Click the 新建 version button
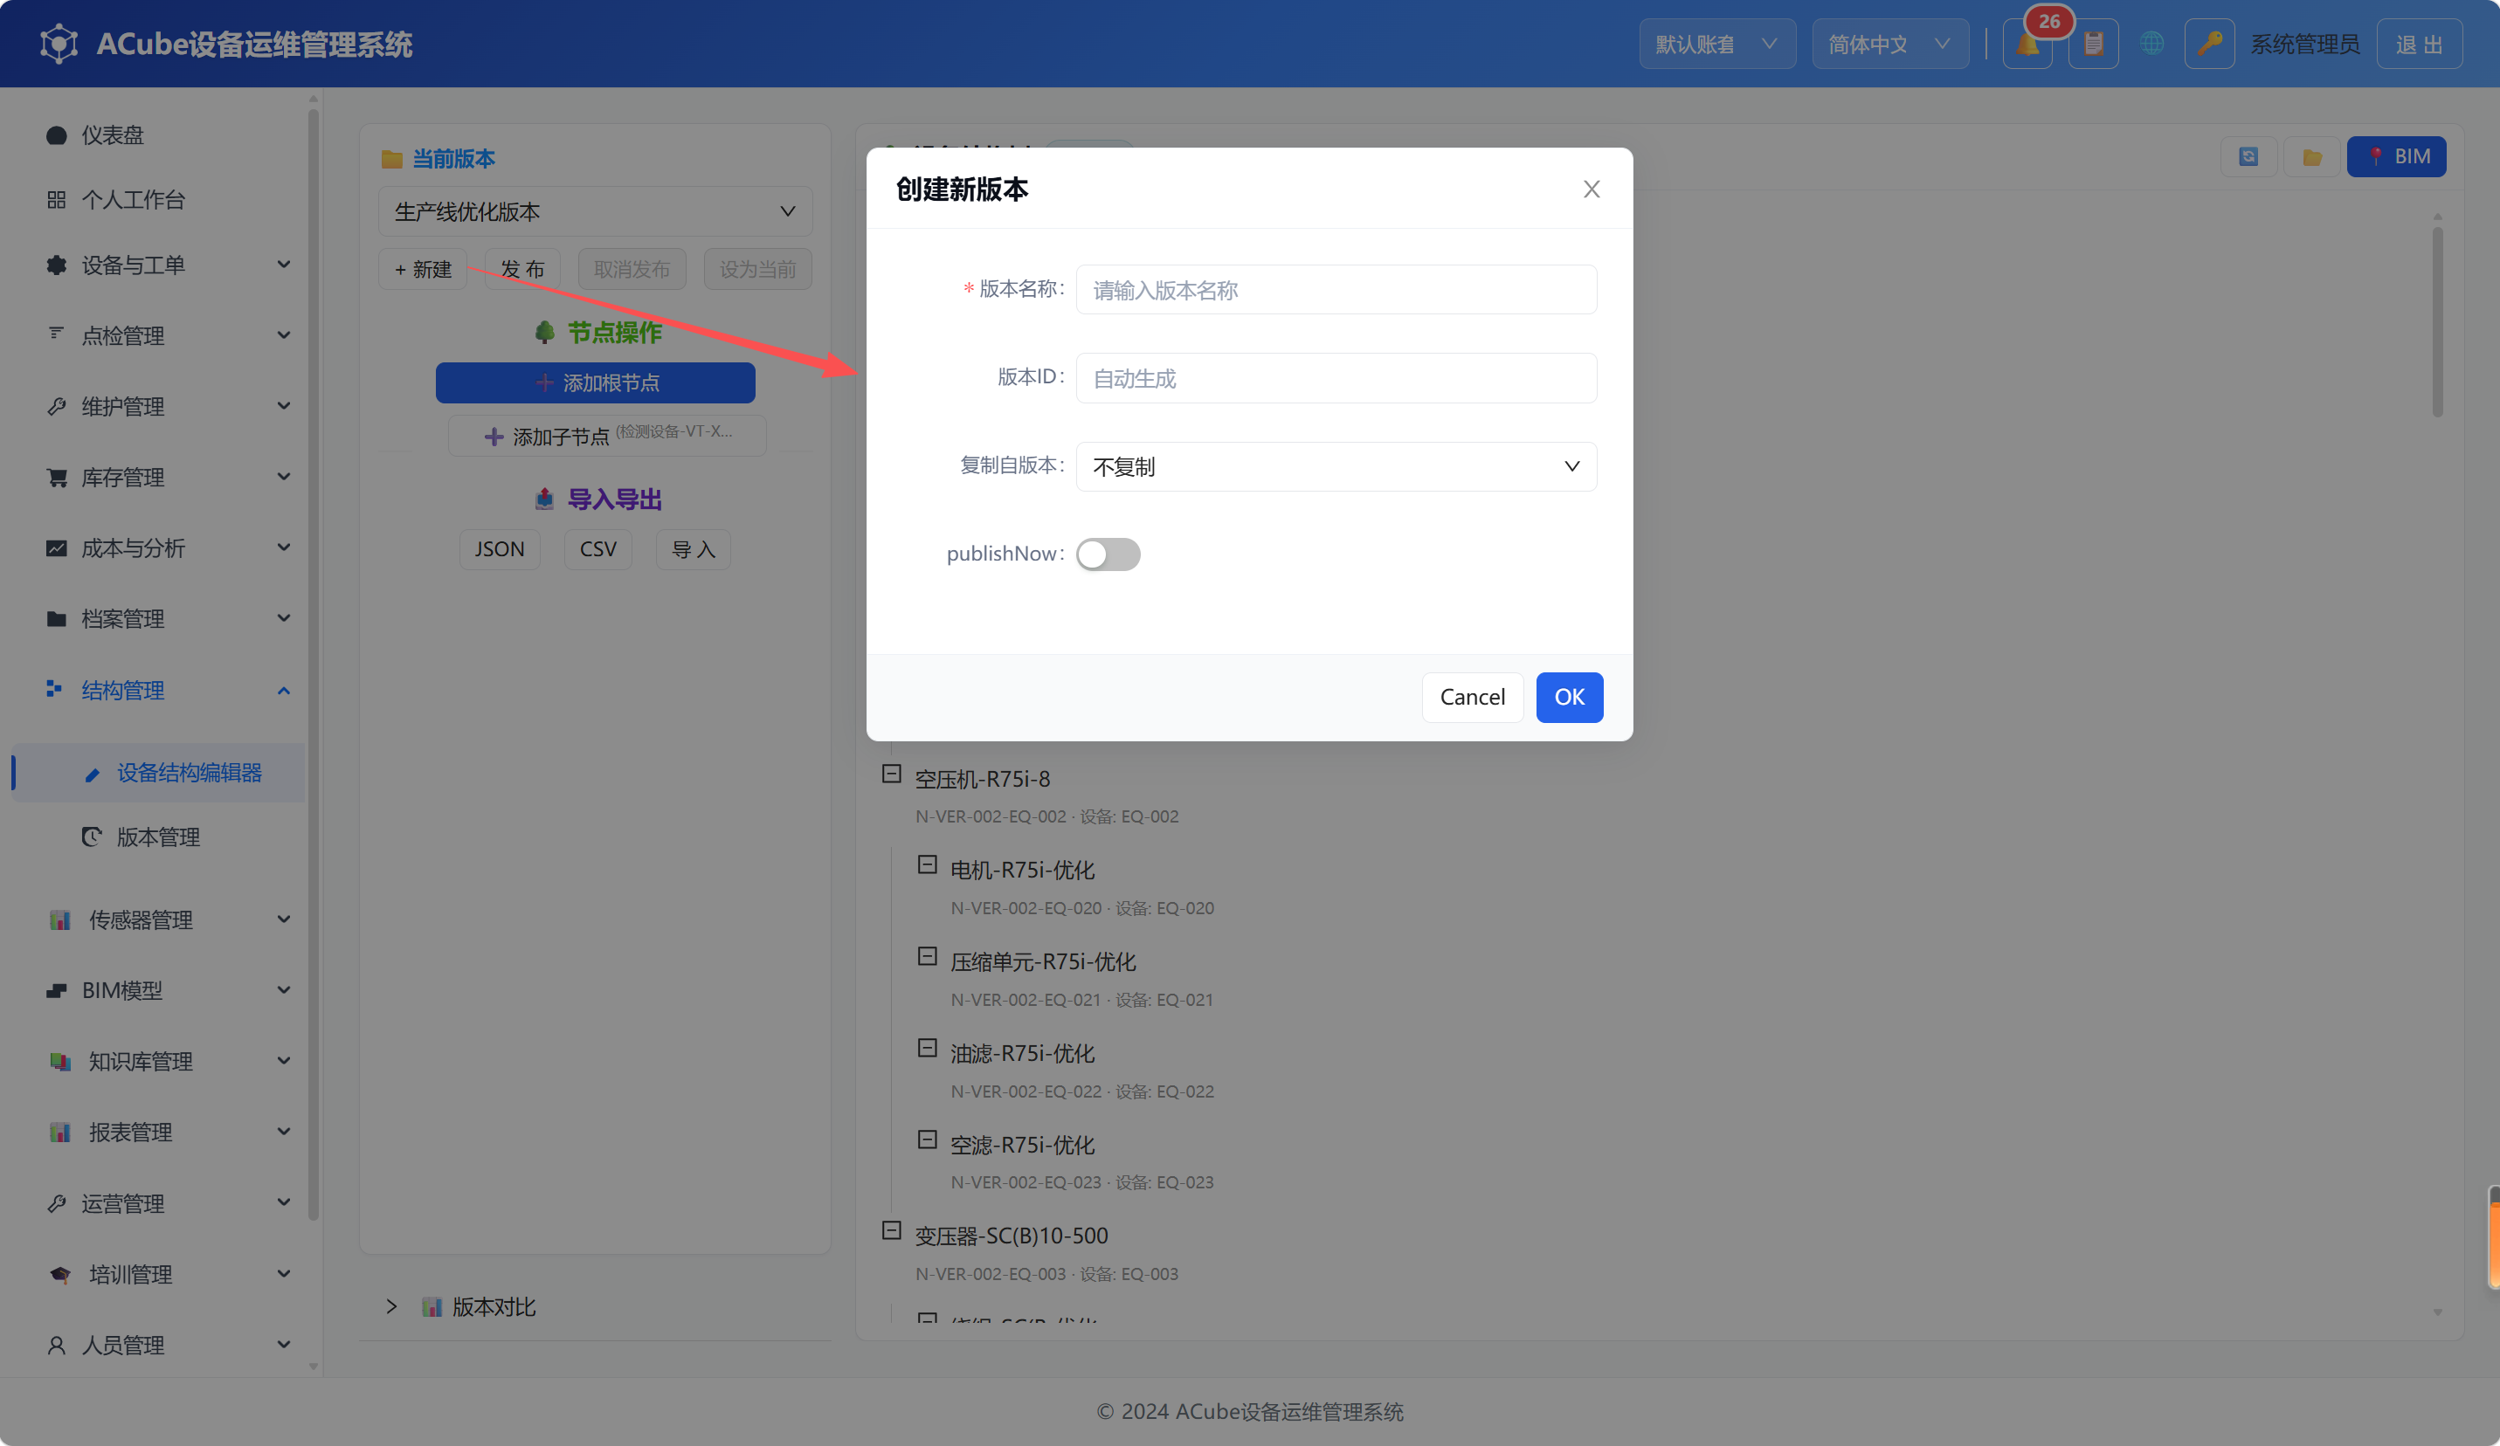This screenshot has height=1446, width=2500. pos(423,269)
